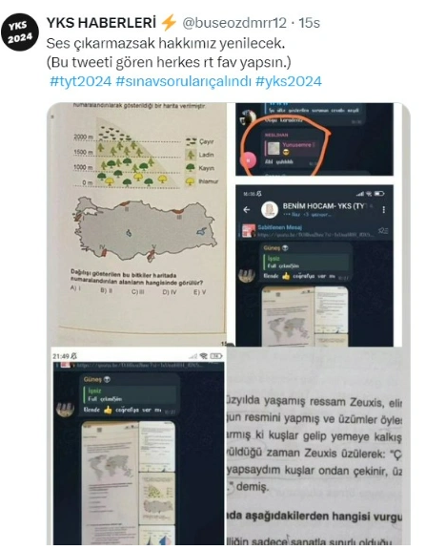View the Zeuxis paragraph question photo

pyautogui.click(x=318, y=446)
